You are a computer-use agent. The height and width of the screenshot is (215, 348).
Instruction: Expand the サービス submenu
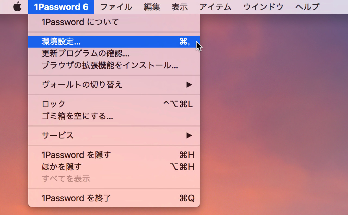pos(114,135)
